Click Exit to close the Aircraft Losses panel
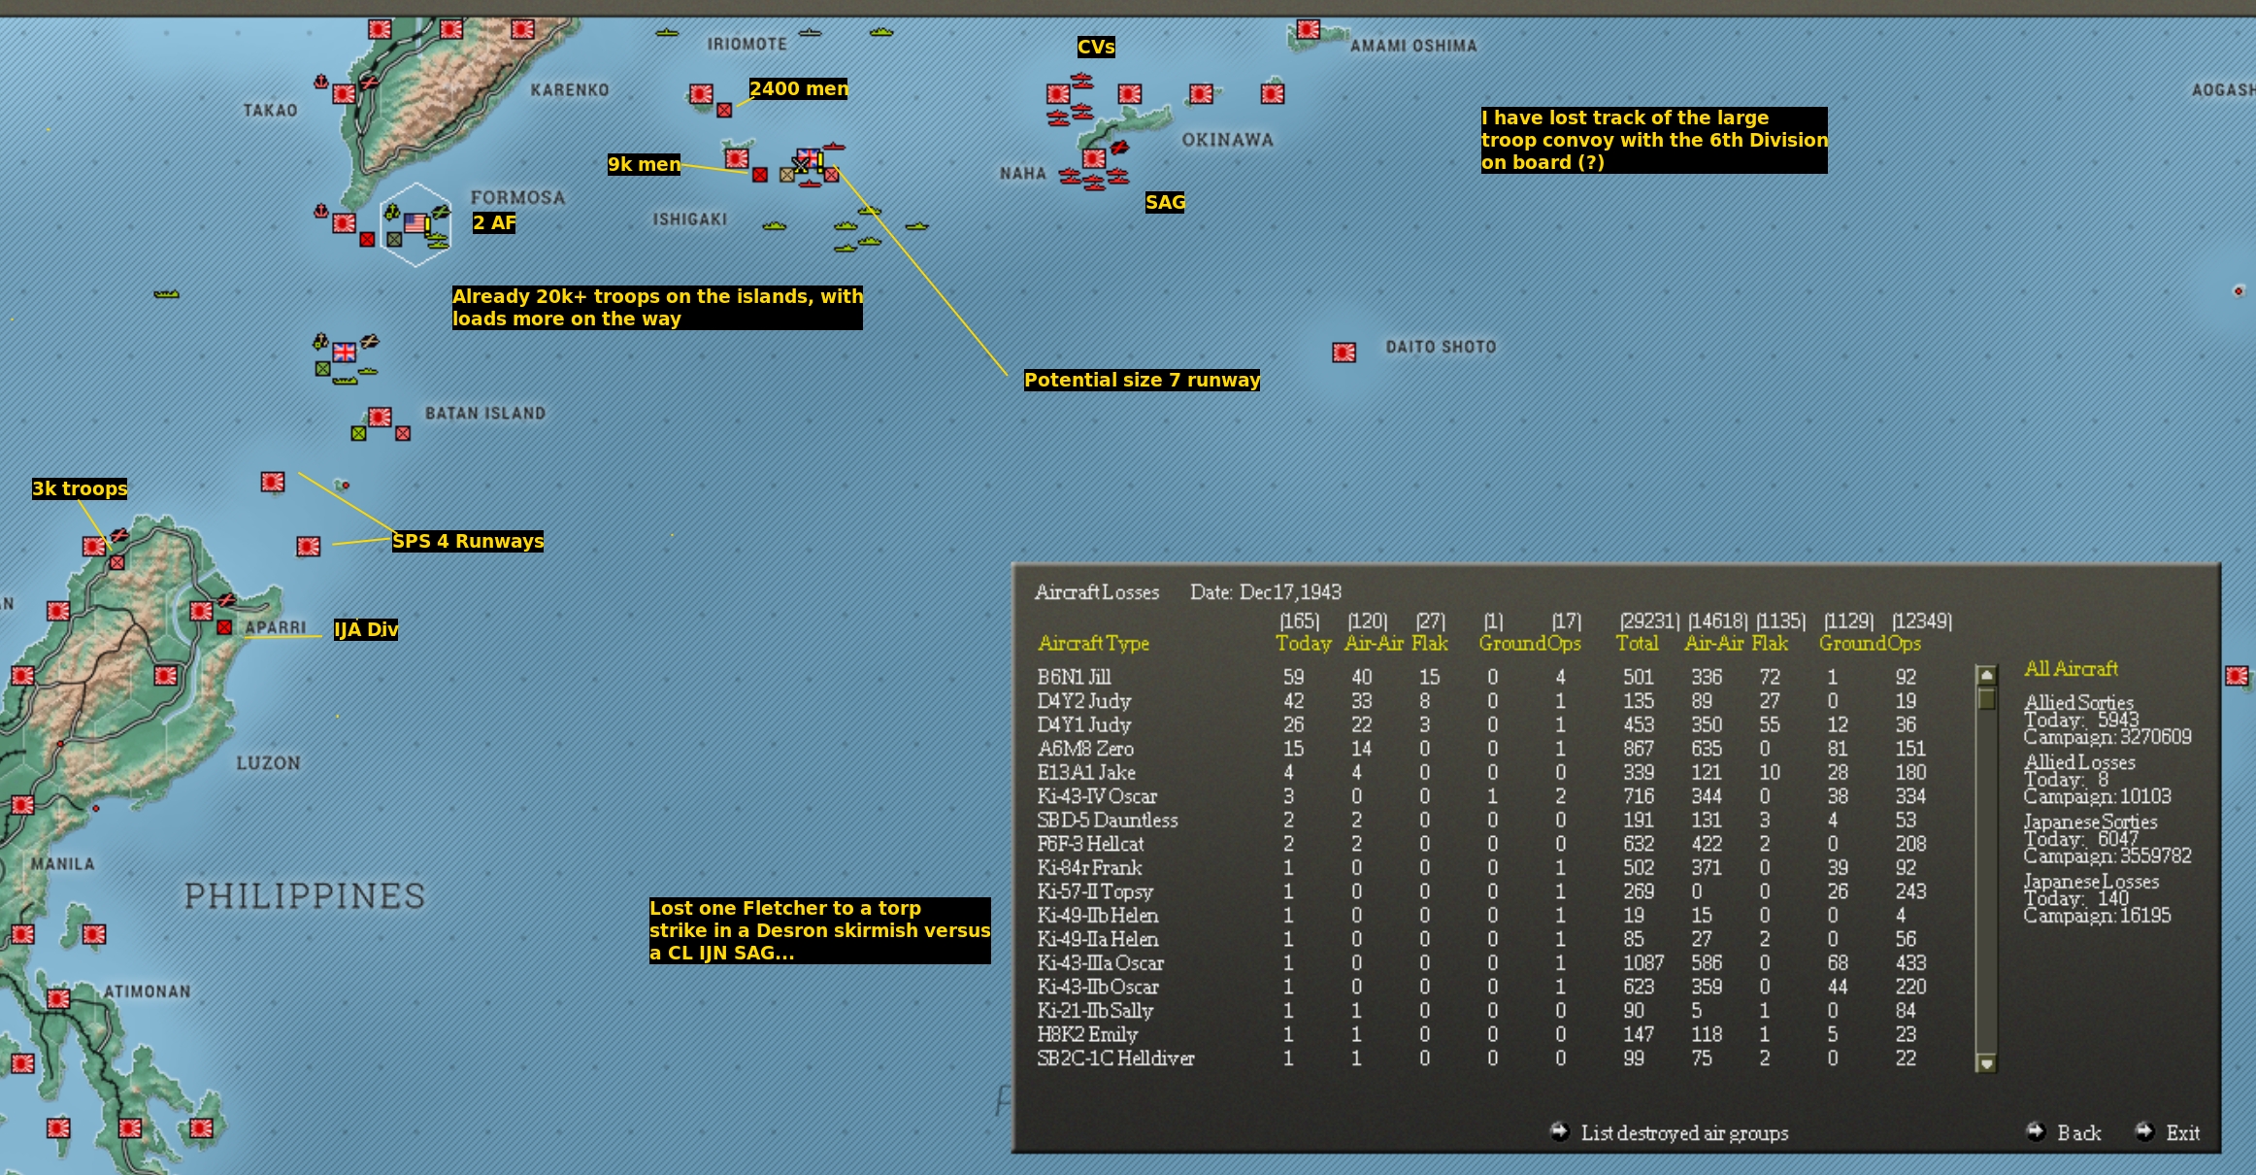Screen dimensions: 2256x1175 2182,1132
